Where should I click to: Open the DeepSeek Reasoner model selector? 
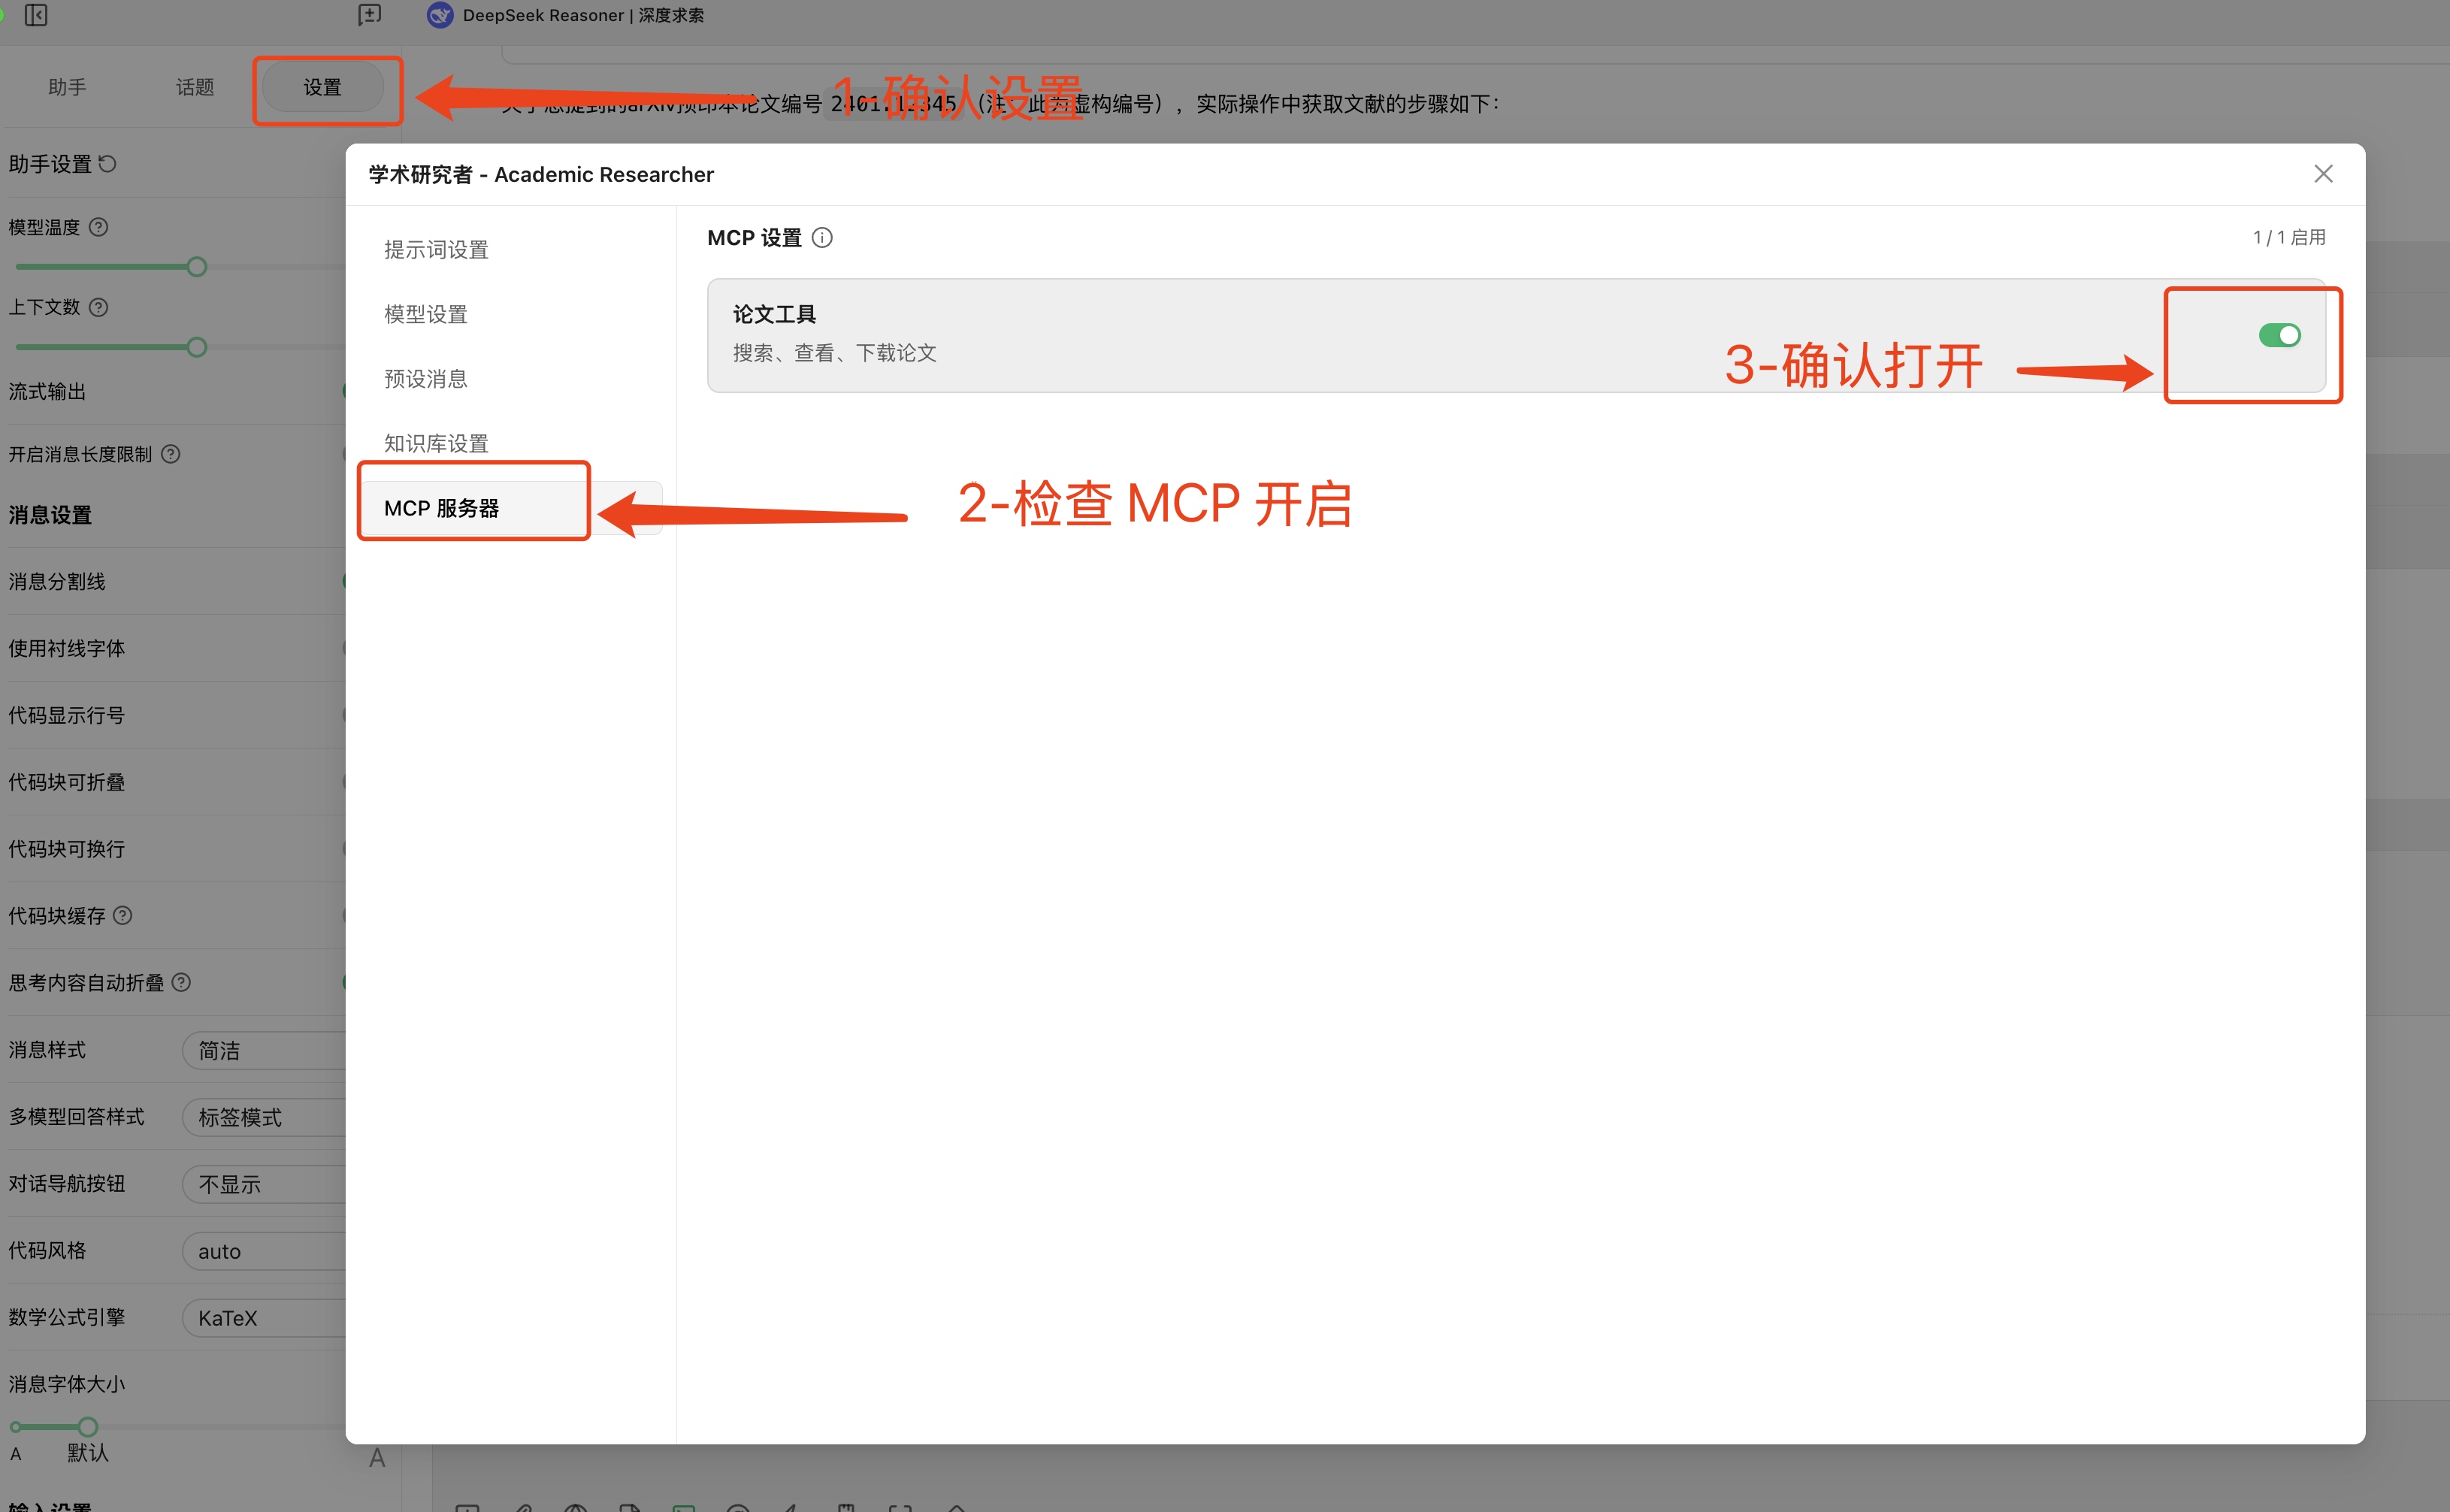566,15
